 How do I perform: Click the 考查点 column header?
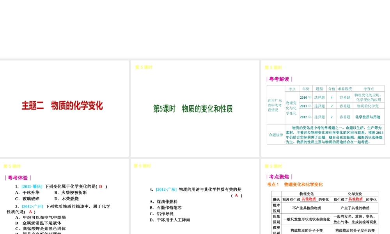369,89
